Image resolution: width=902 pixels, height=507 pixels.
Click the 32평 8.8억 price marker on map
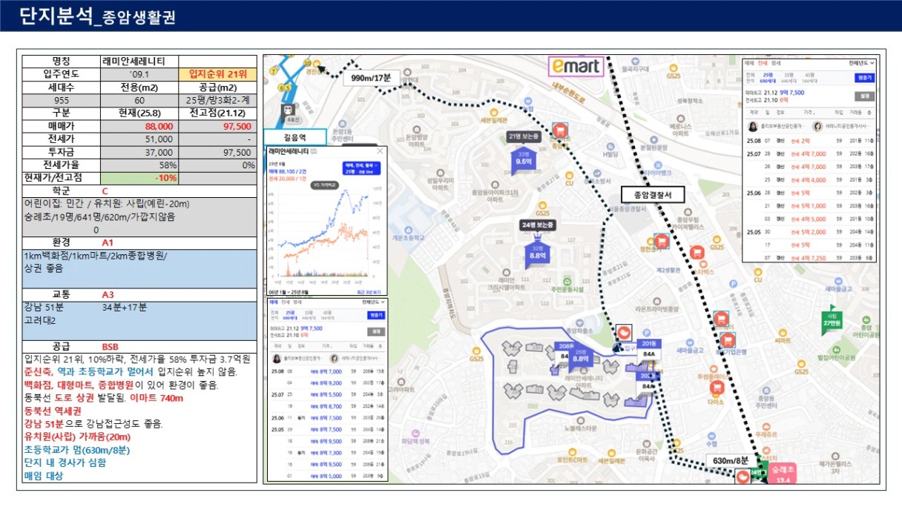pos(538,253)
